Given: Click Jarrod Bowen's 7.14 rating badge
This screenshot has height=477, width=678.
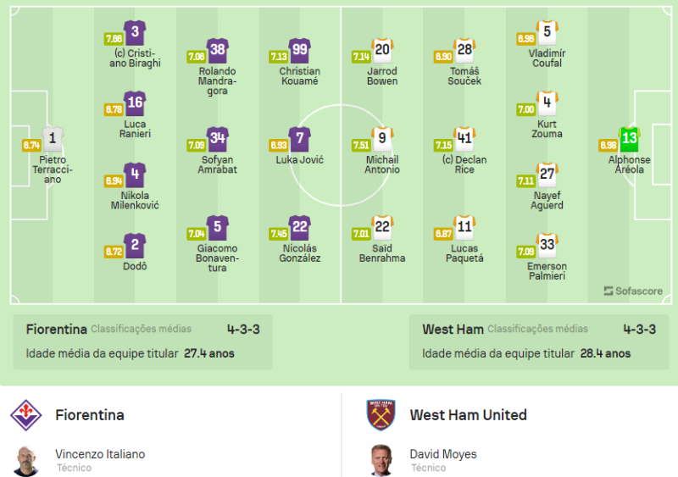Looking at the screenshot, I should [x=360, y=56].
